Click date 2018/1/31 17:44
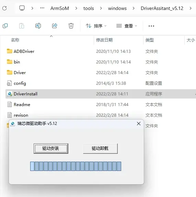The width and height of the screenshot is (196, 197). coord(112,105)
